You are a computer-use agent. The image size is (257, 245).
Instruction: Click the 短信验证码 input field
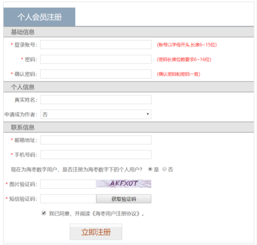(68, 199)
